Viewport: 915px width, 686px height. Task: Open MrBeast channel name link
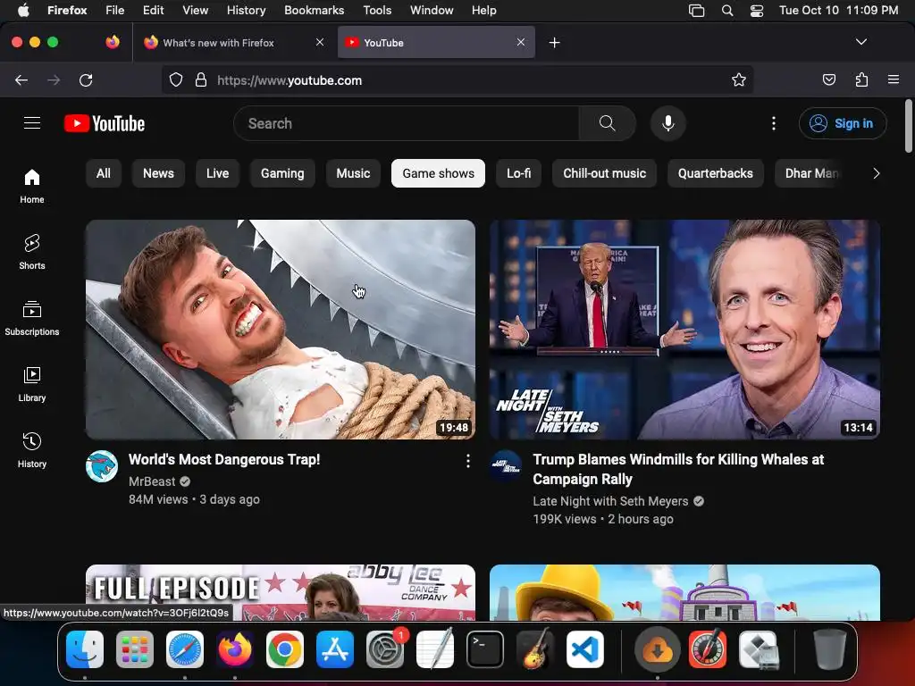[152, 481]
